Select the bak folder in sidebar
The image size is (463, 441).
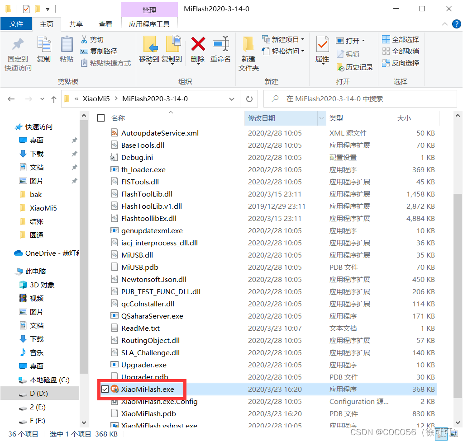point(31,195)
